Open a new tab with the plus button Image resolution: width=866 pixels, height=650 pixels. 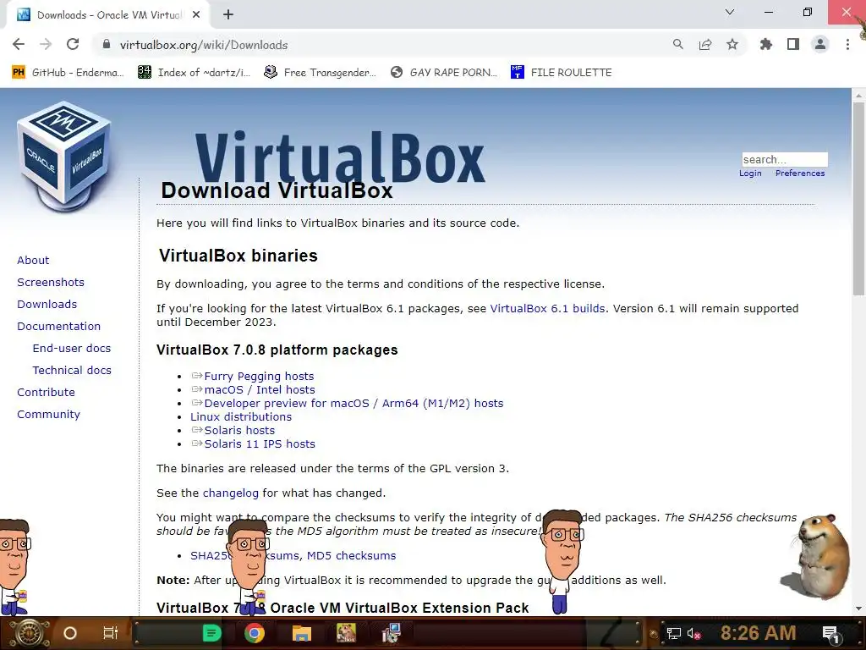click(x=228, y=14)
